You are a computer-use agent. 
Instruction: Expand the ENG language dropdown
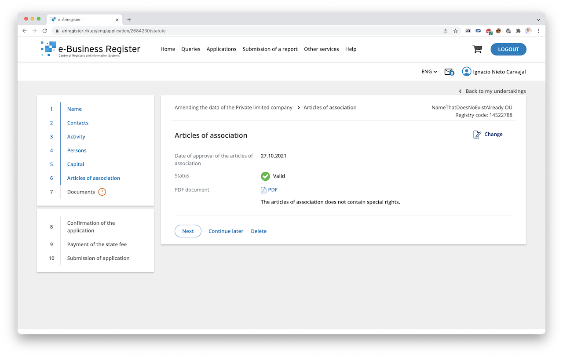(429, 72)
